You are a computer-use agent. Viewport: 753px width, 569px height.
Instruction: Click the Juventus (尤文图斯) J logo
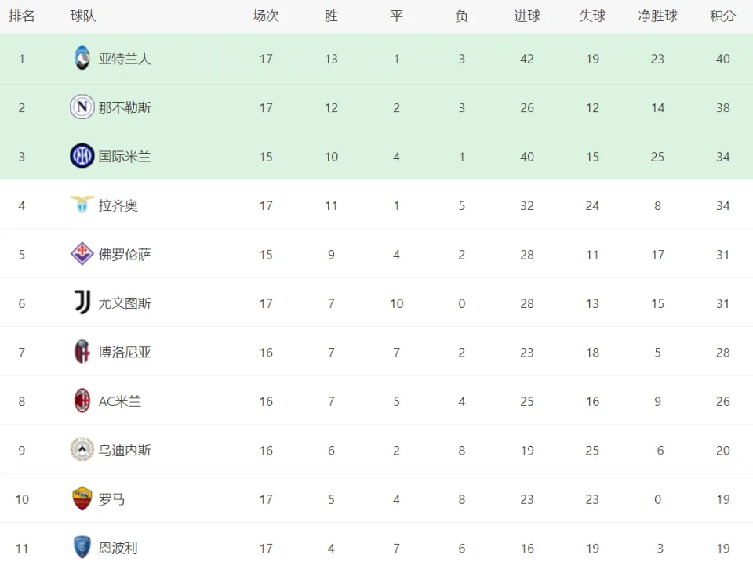coord(82,303)
